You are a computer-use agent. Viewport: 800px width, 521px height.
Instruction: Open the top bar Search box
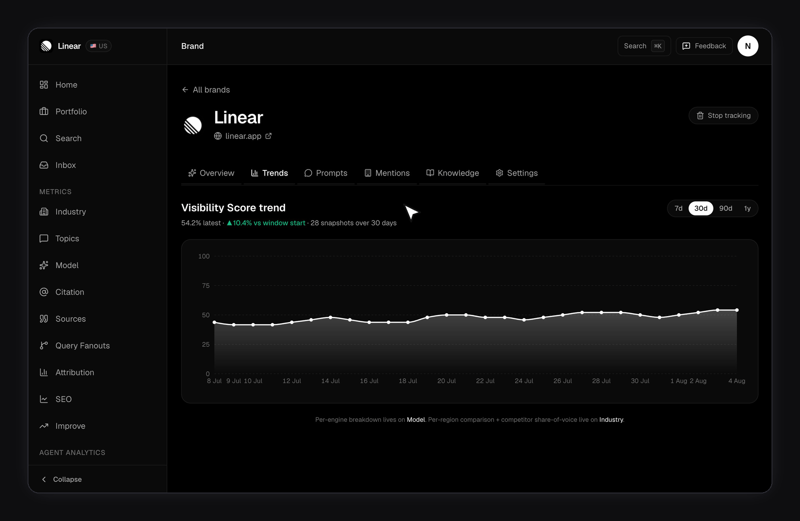[644, 46]
